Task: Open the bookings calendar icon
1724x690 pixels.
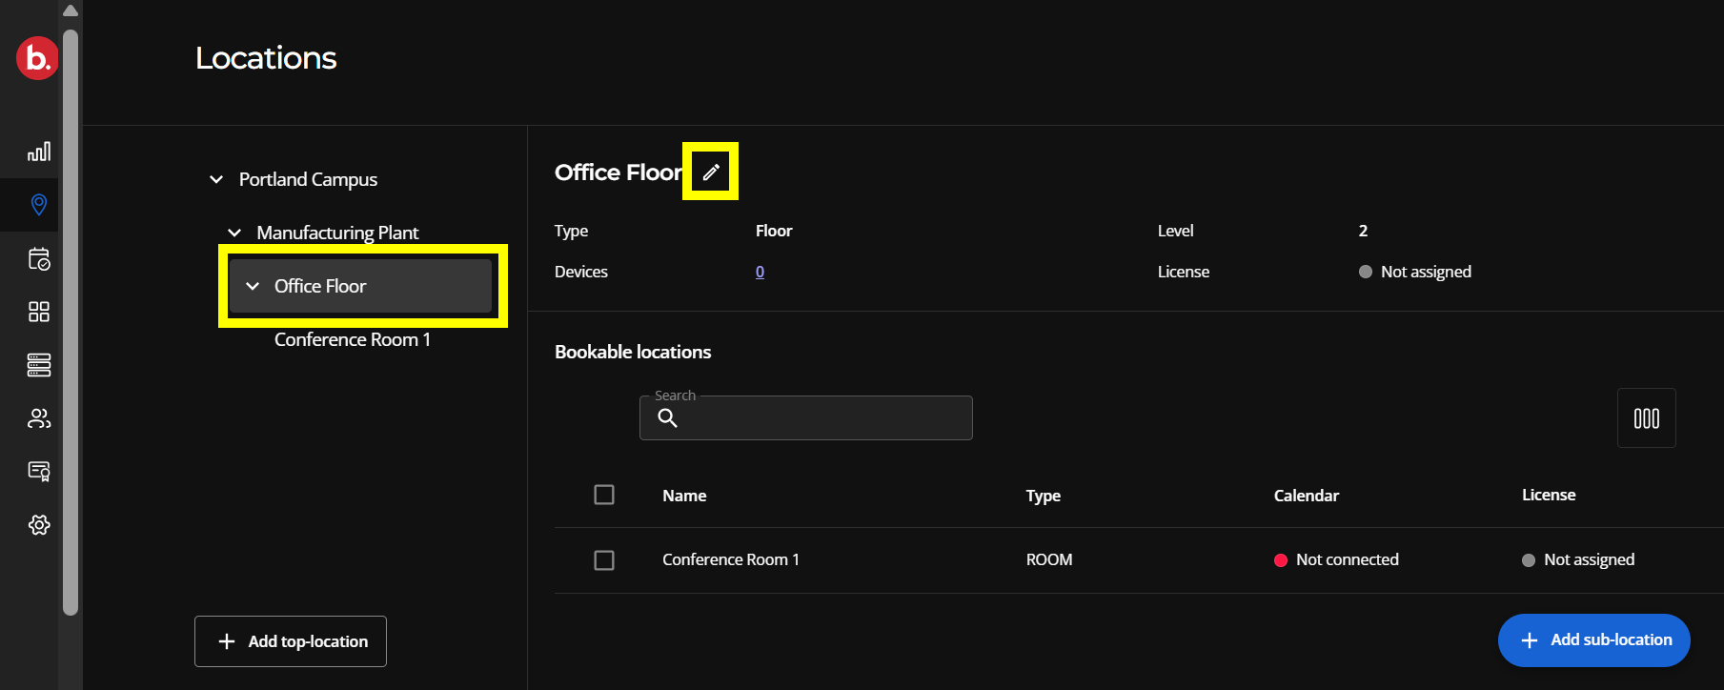Action: (39, 259)
